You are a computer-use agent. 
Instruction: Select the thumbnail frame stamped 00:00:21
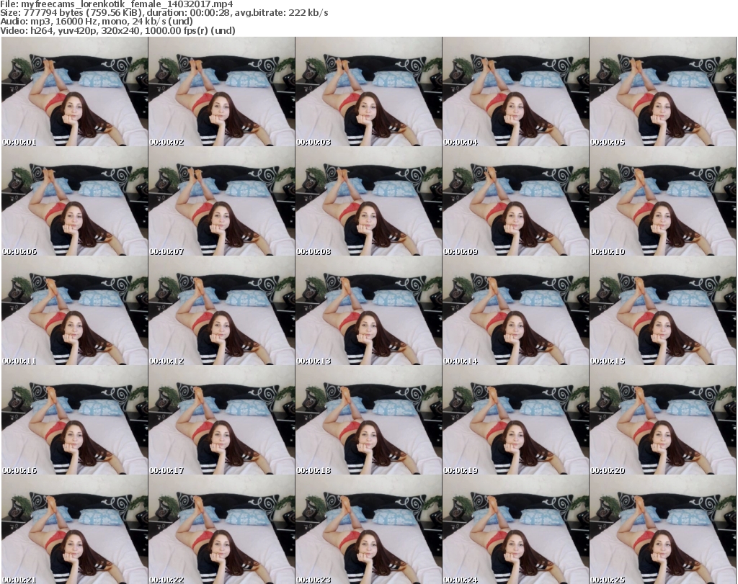pyautogui.click(x=74, y=529)
